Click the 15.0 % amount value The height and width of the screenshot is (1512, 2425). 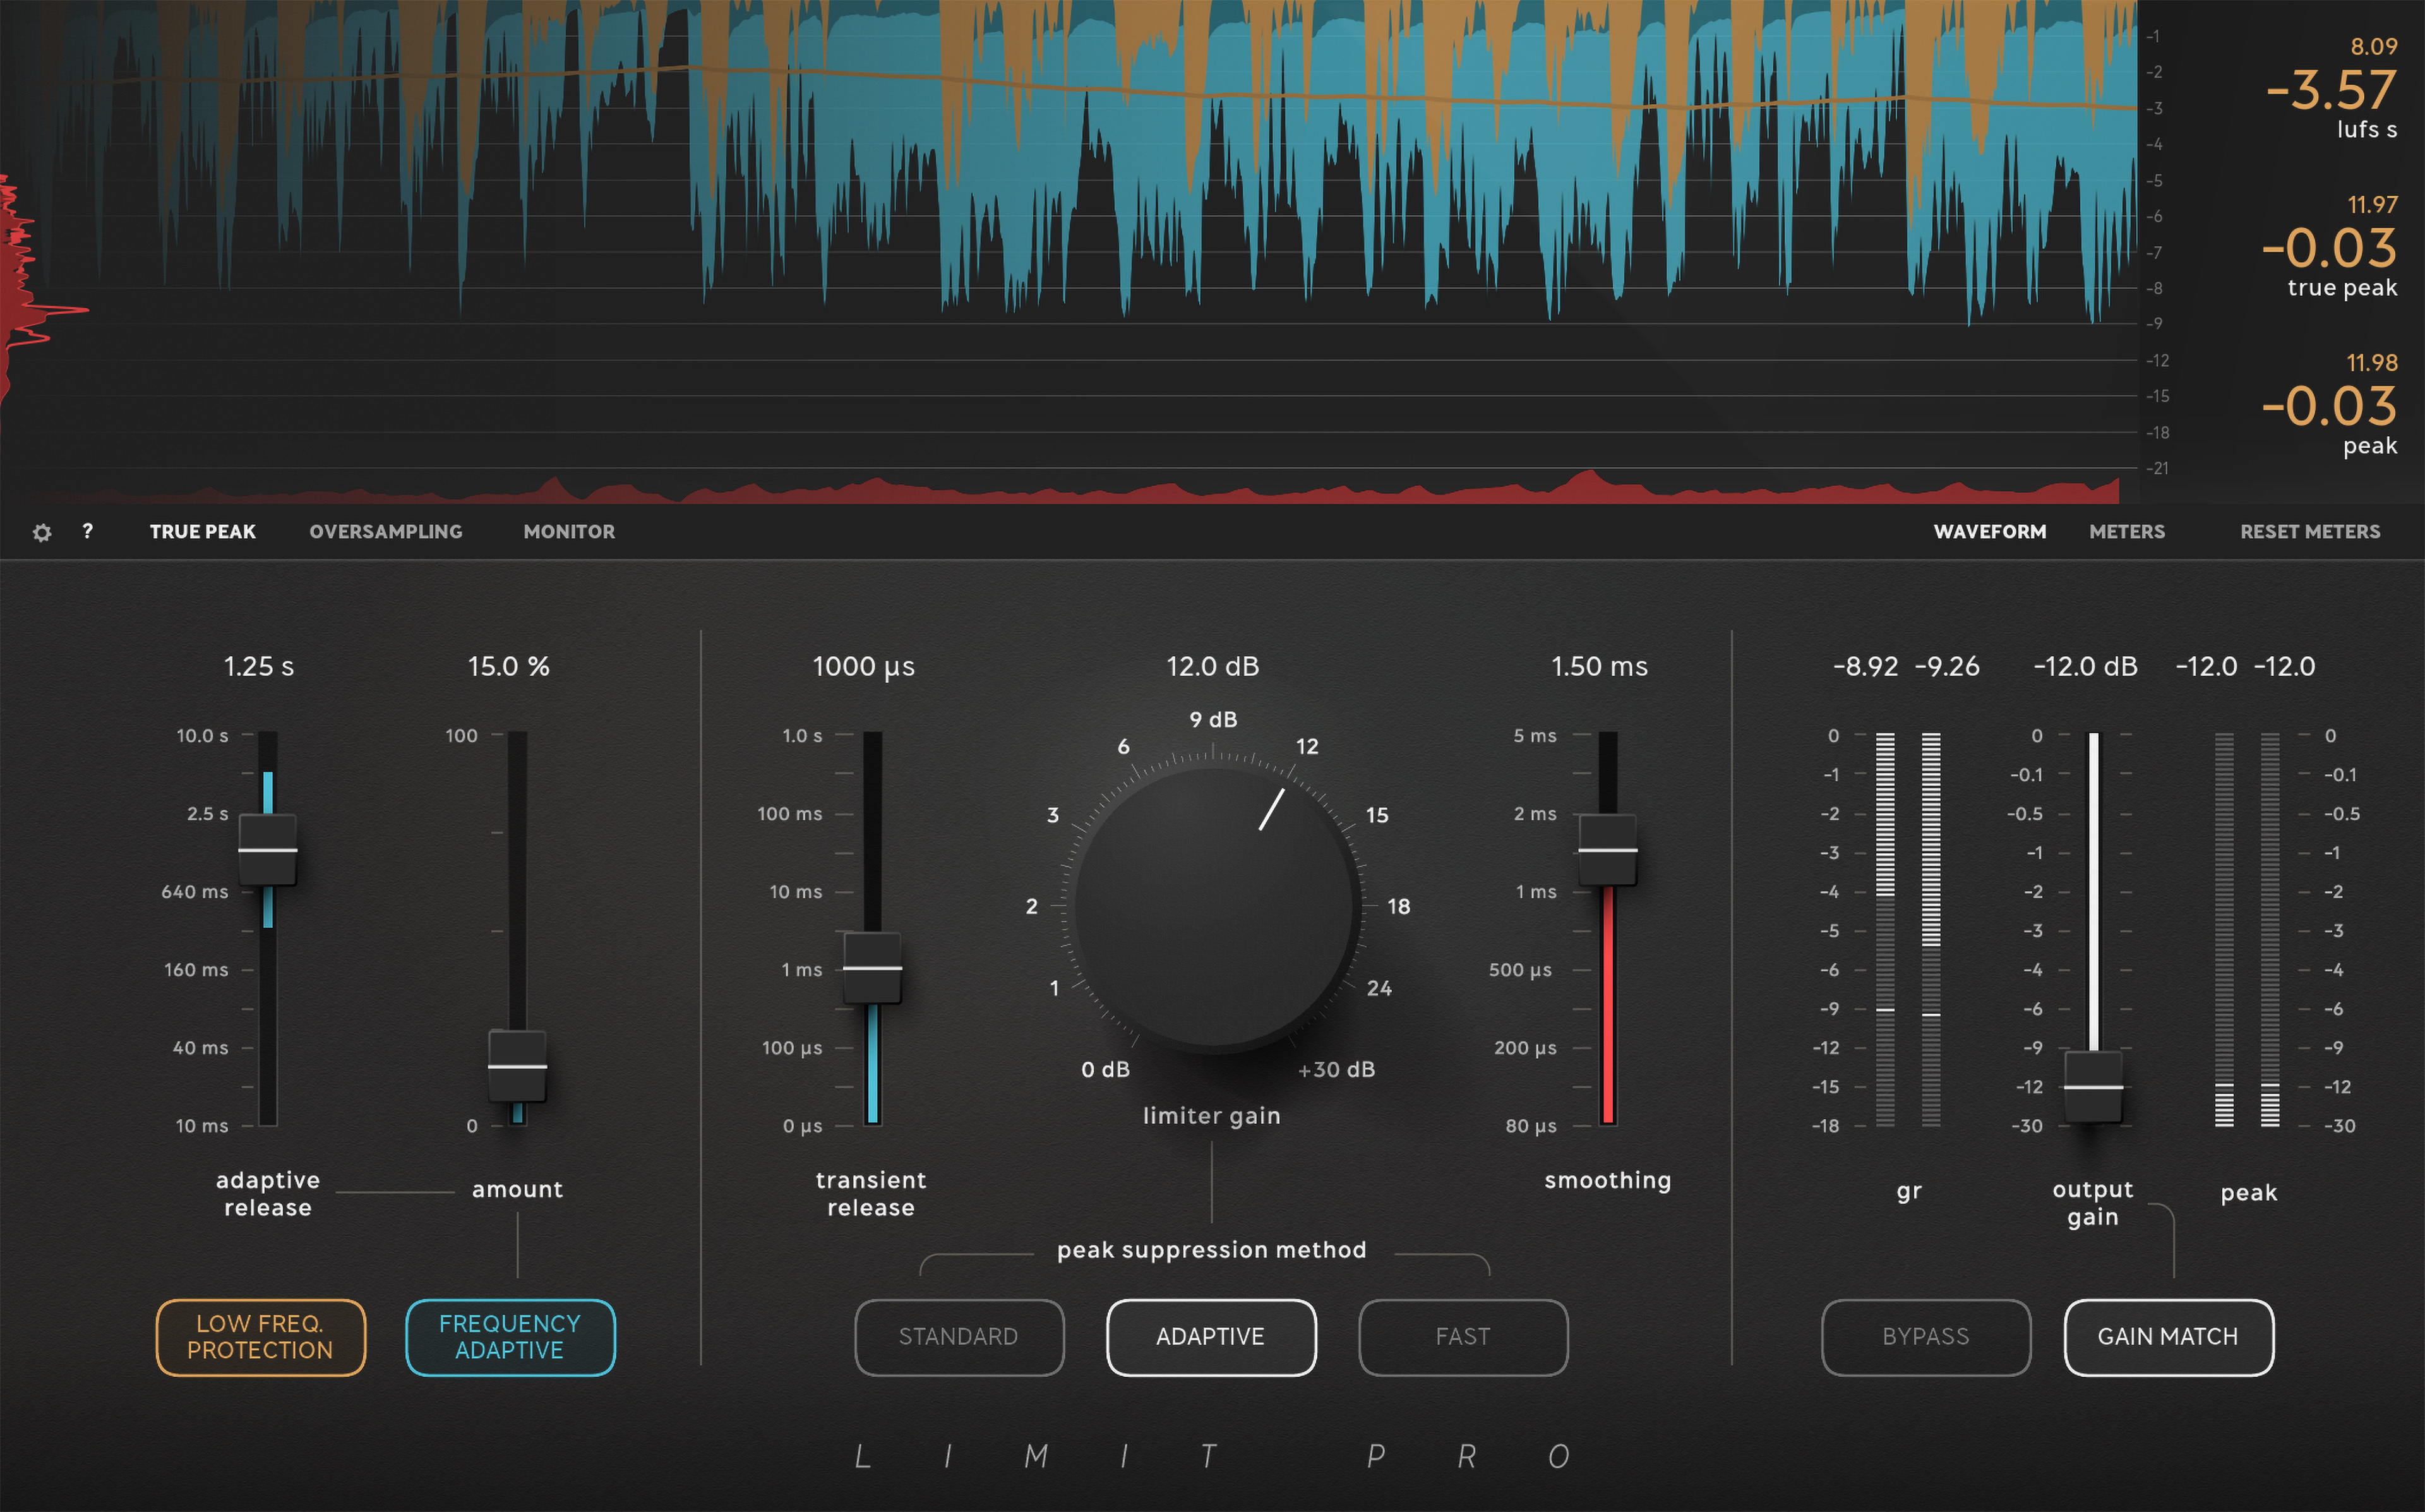pyautogui.click(x=509, y=666)
